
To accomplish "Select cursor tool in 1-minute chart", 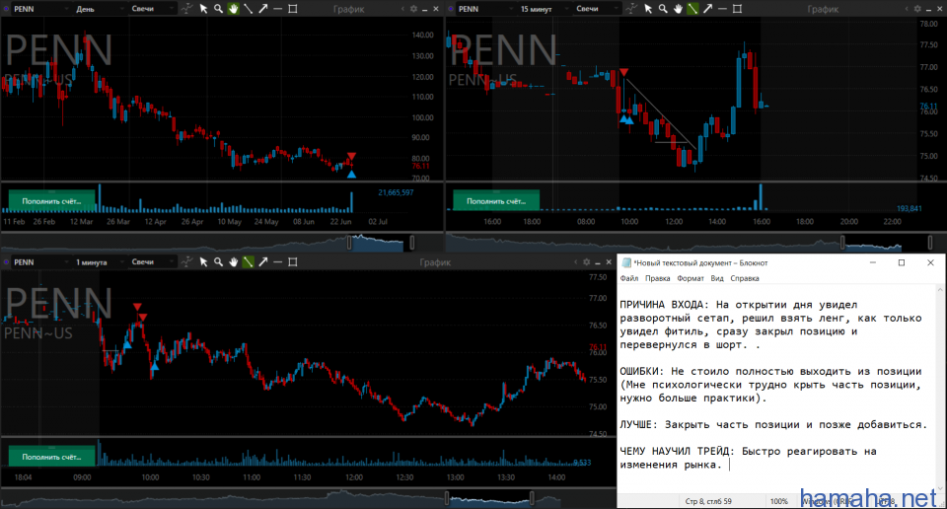I will coord(203,262).
